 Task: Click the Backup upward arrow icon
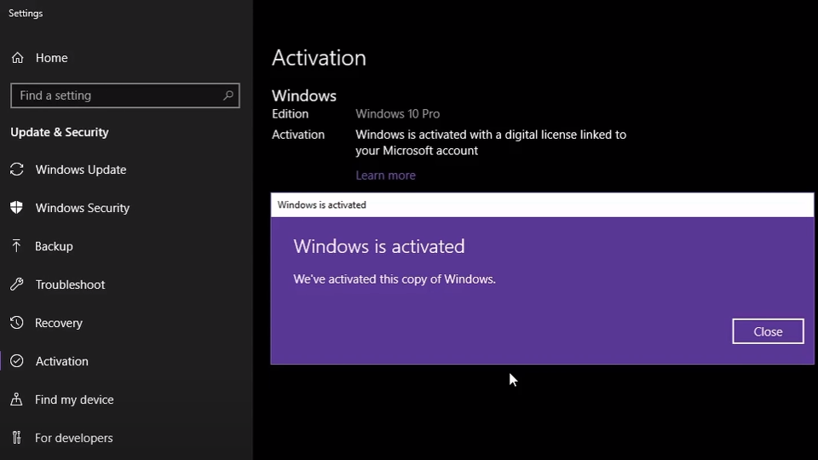(x=17, y=246)
